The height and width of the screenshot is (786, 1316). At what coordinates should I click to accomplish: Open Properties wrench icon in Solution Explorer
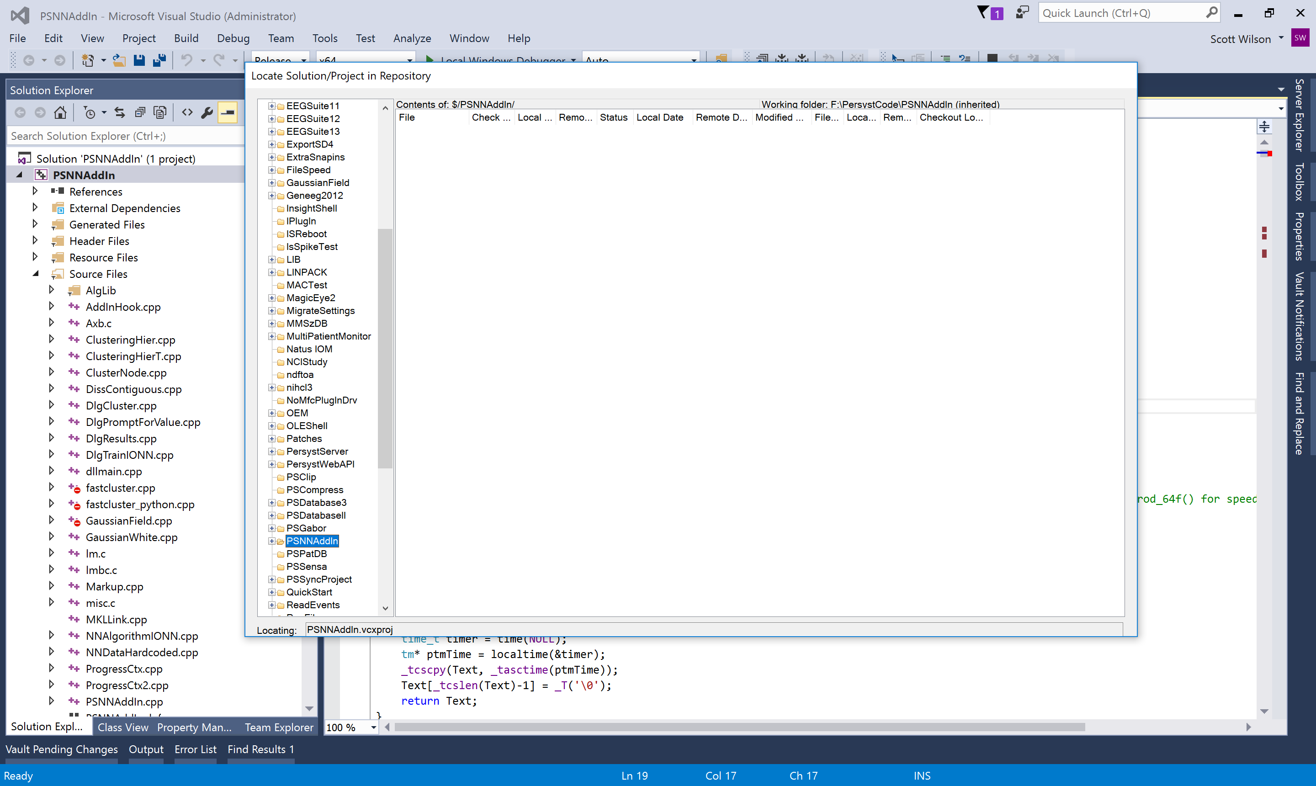(207, 112)
